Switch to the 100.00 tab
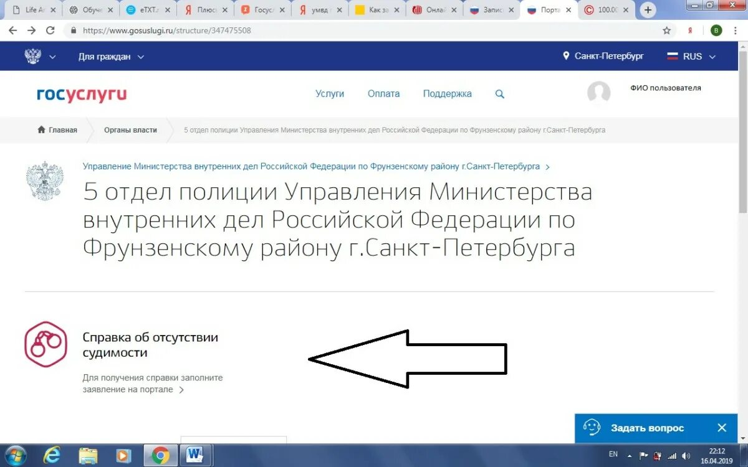This screenshot has width=748, height=467. pos(607,10)
